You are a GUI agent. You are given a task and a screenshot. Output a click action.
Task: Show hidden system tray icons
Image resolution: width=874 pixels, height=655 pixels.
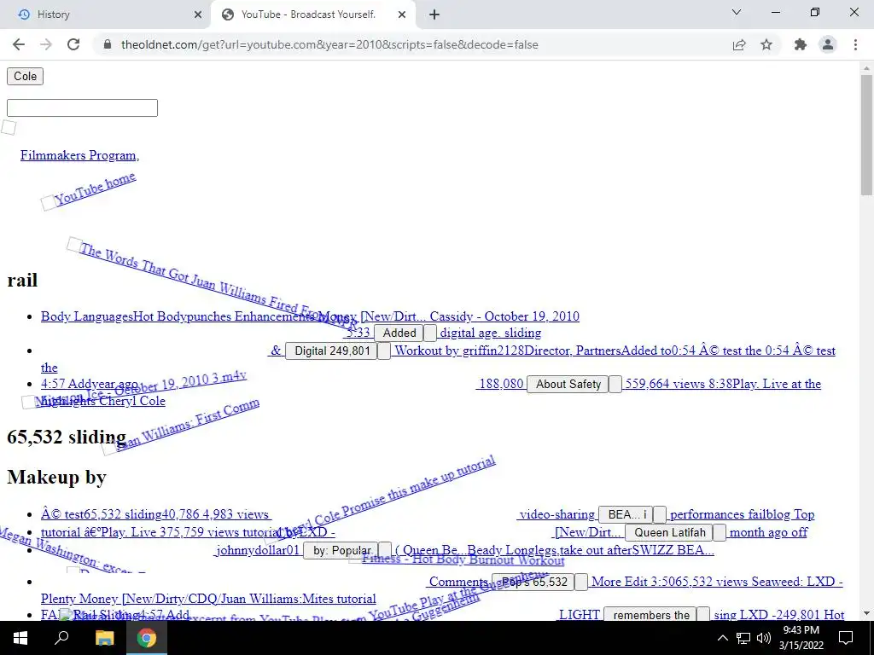(722, 638)
